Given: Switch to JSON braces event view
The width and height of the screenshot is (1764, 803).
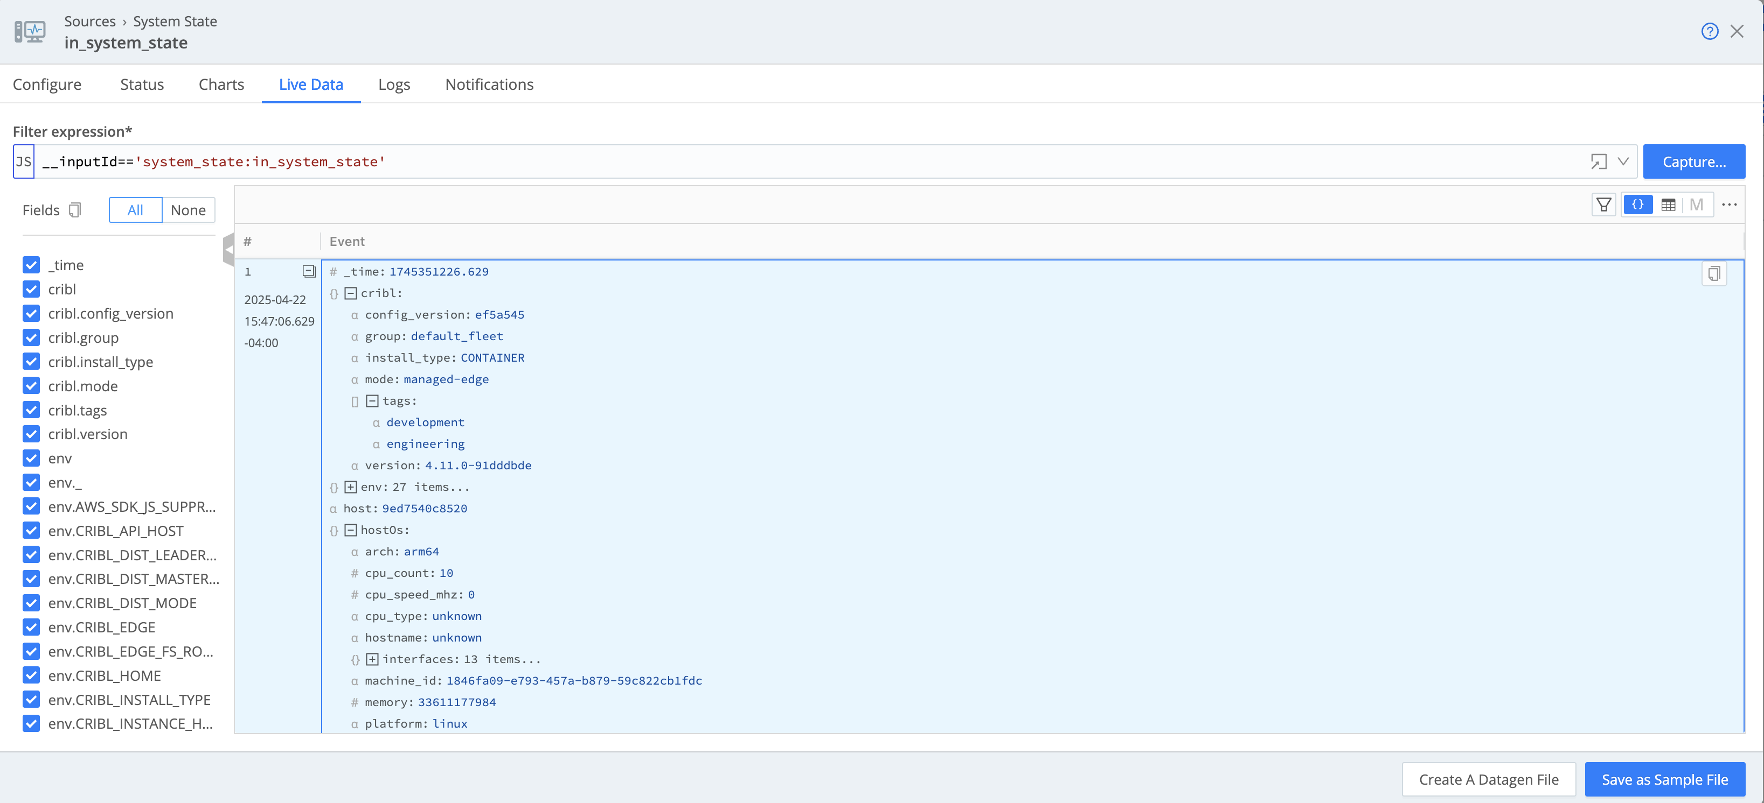Looking at the screenshot, I should pyautogui.click(x=1637, y=205).
